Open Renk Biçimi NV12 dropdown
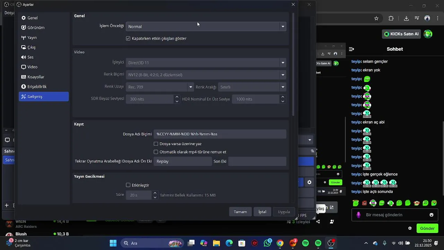The height and width of the screenshot is (250, 444). coord(206,75)
